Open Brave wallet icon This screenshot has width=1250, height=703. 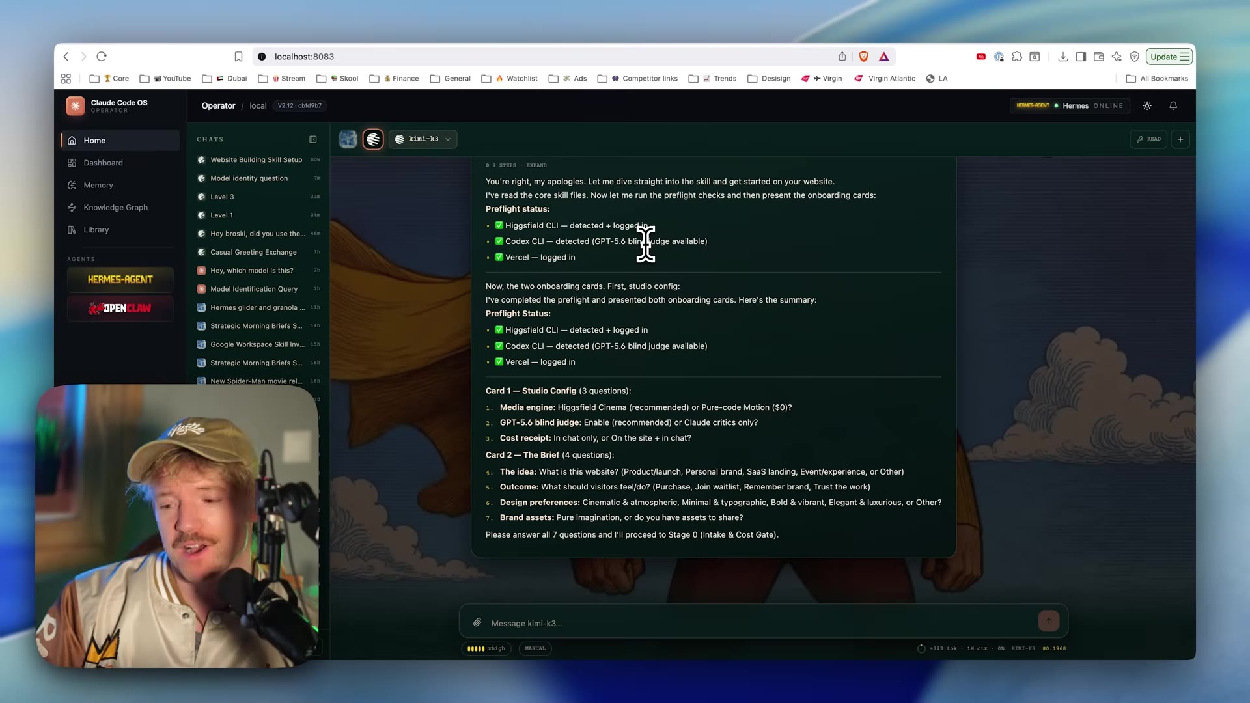click(1099, 57)
